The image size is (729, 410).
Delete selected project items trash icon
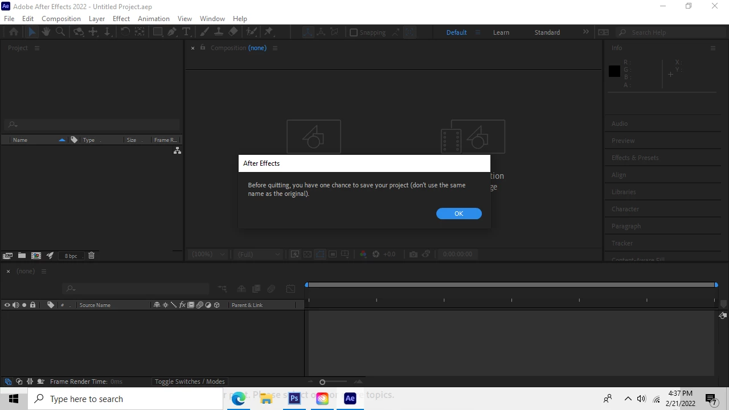(91, 256)
